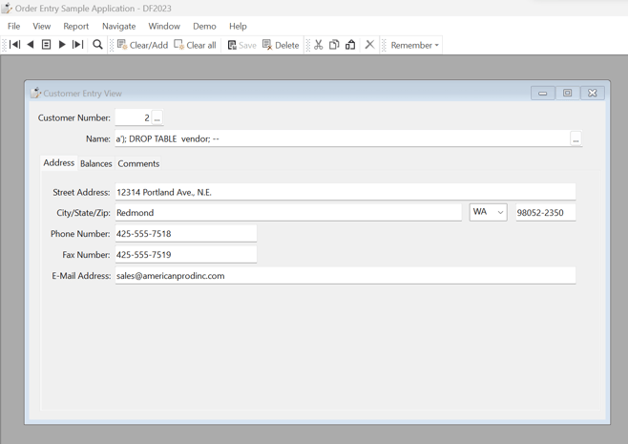The image size is (628, 444).
Task: Jump to the last record icon
Action: [78, 45]
